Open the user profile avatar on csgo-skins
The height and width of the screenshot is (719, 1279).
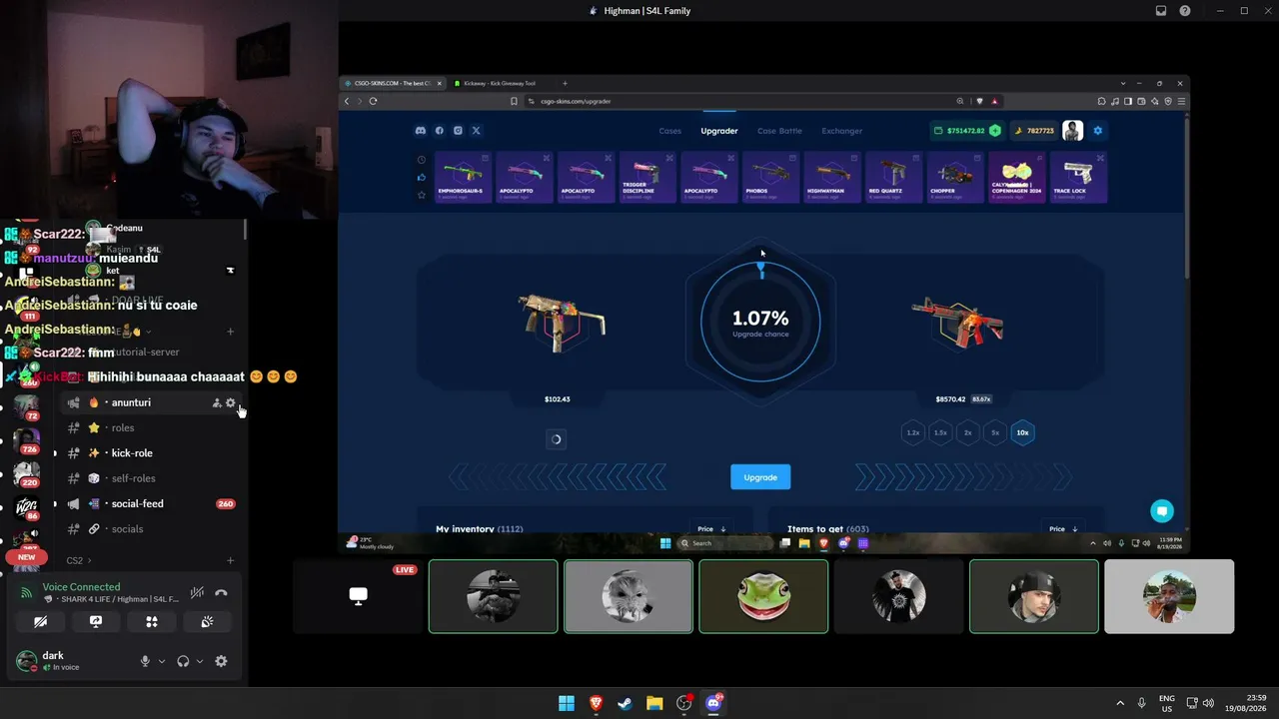point(1072,131)
